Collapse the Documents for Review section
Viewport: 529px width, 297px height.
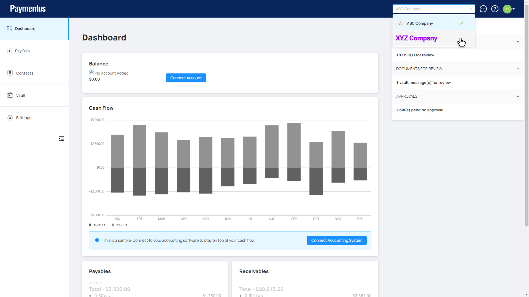tap(518, 69)
